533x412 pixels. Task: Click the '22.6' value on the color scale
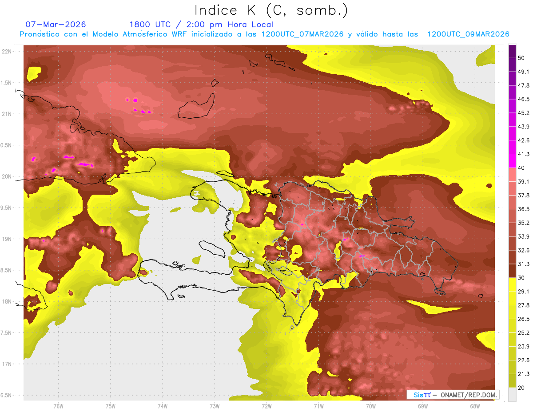pos(523,360)
